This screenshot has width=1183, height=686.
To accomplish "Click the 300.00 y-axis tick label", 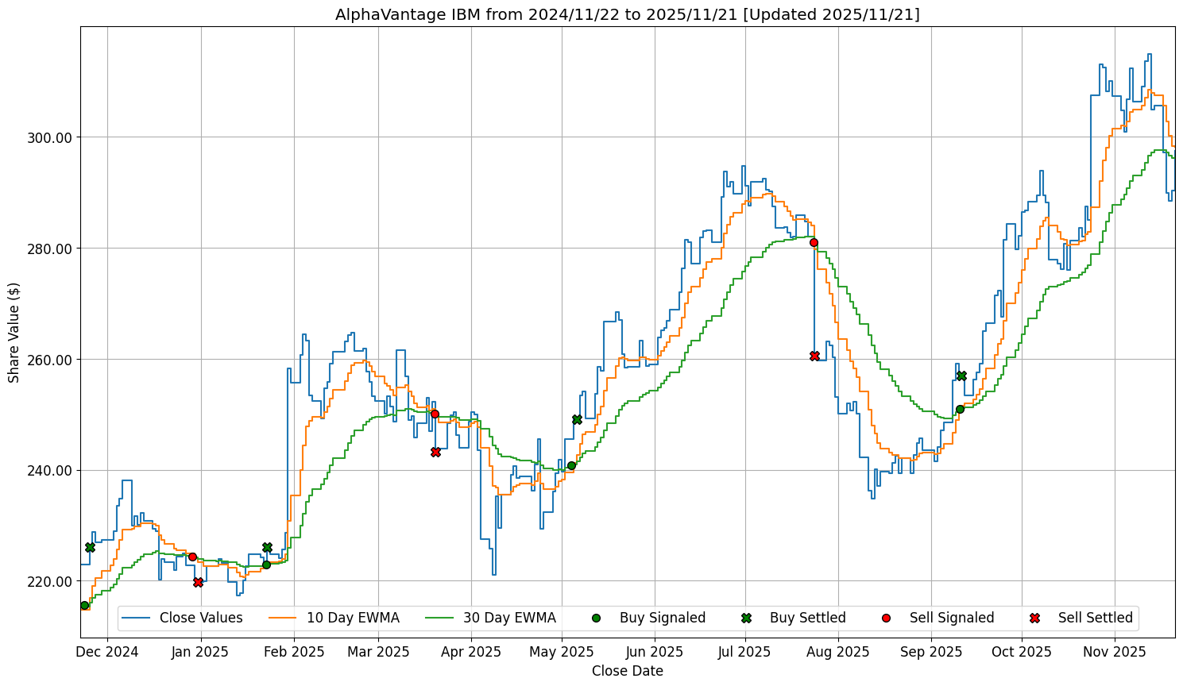I will (x=51, y=137).
